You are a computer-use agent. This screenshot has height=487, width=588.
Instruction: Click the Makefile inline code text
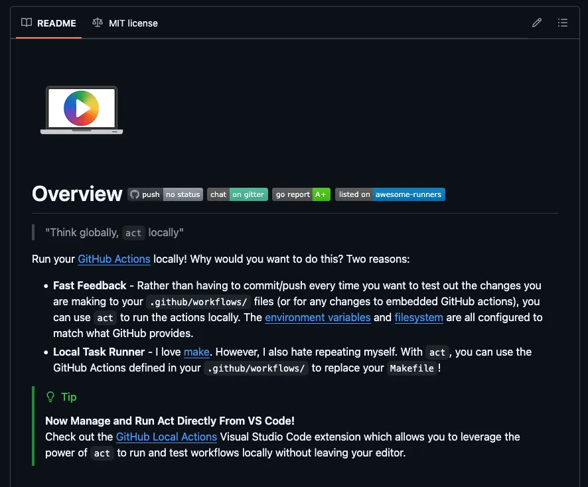pos(412,368)
